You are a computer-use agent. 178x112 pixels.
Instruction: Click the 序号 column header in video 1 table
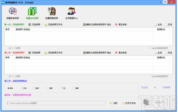click(x=9, y=29)
